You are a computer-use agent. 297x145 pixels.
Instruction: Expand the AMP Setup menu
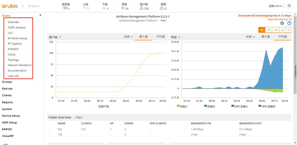tap(9, 122)
